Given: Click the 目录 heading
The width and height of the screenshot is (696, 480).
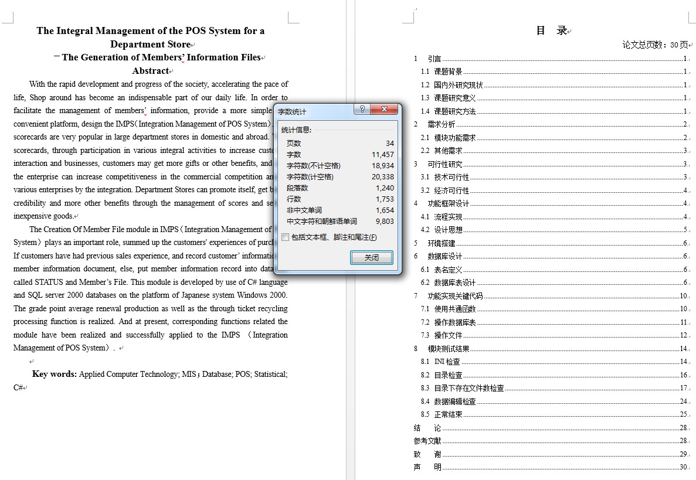Looking at the screenshot, I should click(552, 30).
